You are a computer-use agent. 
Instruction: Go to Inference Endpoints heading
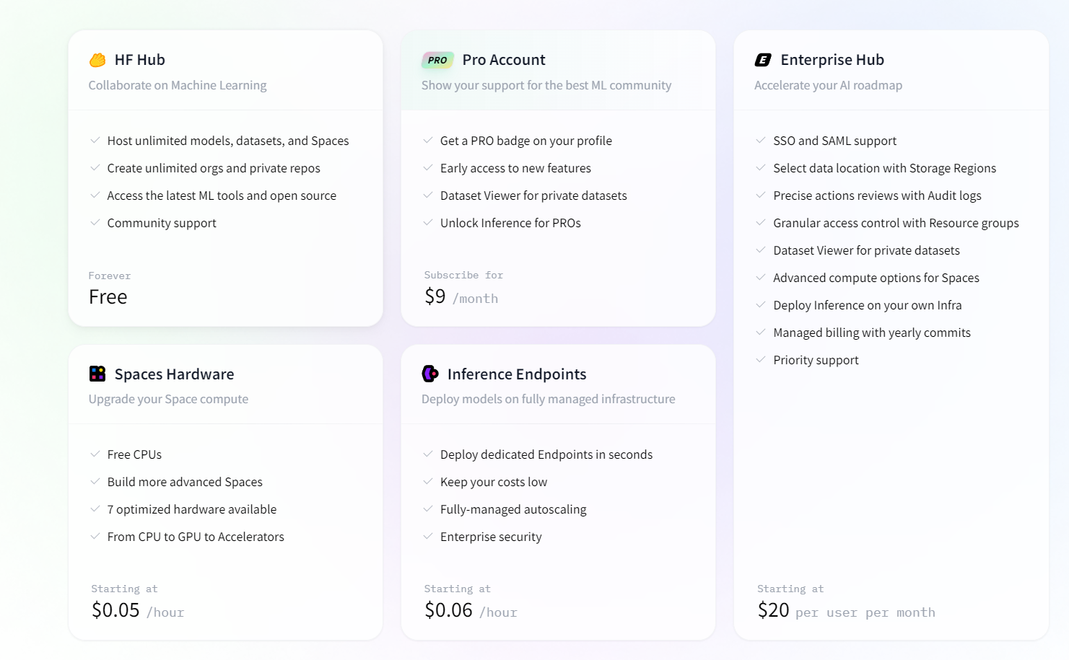coord(517,374)
